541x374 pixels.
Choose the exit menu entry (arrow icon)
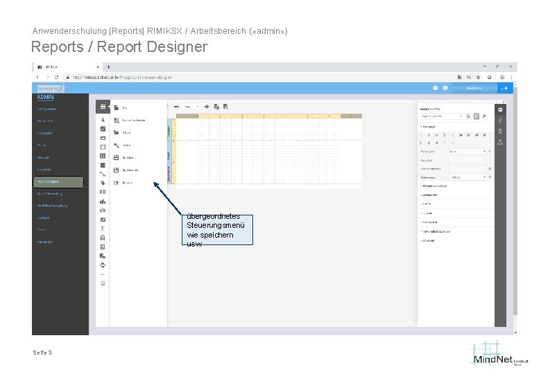point(138,183)
